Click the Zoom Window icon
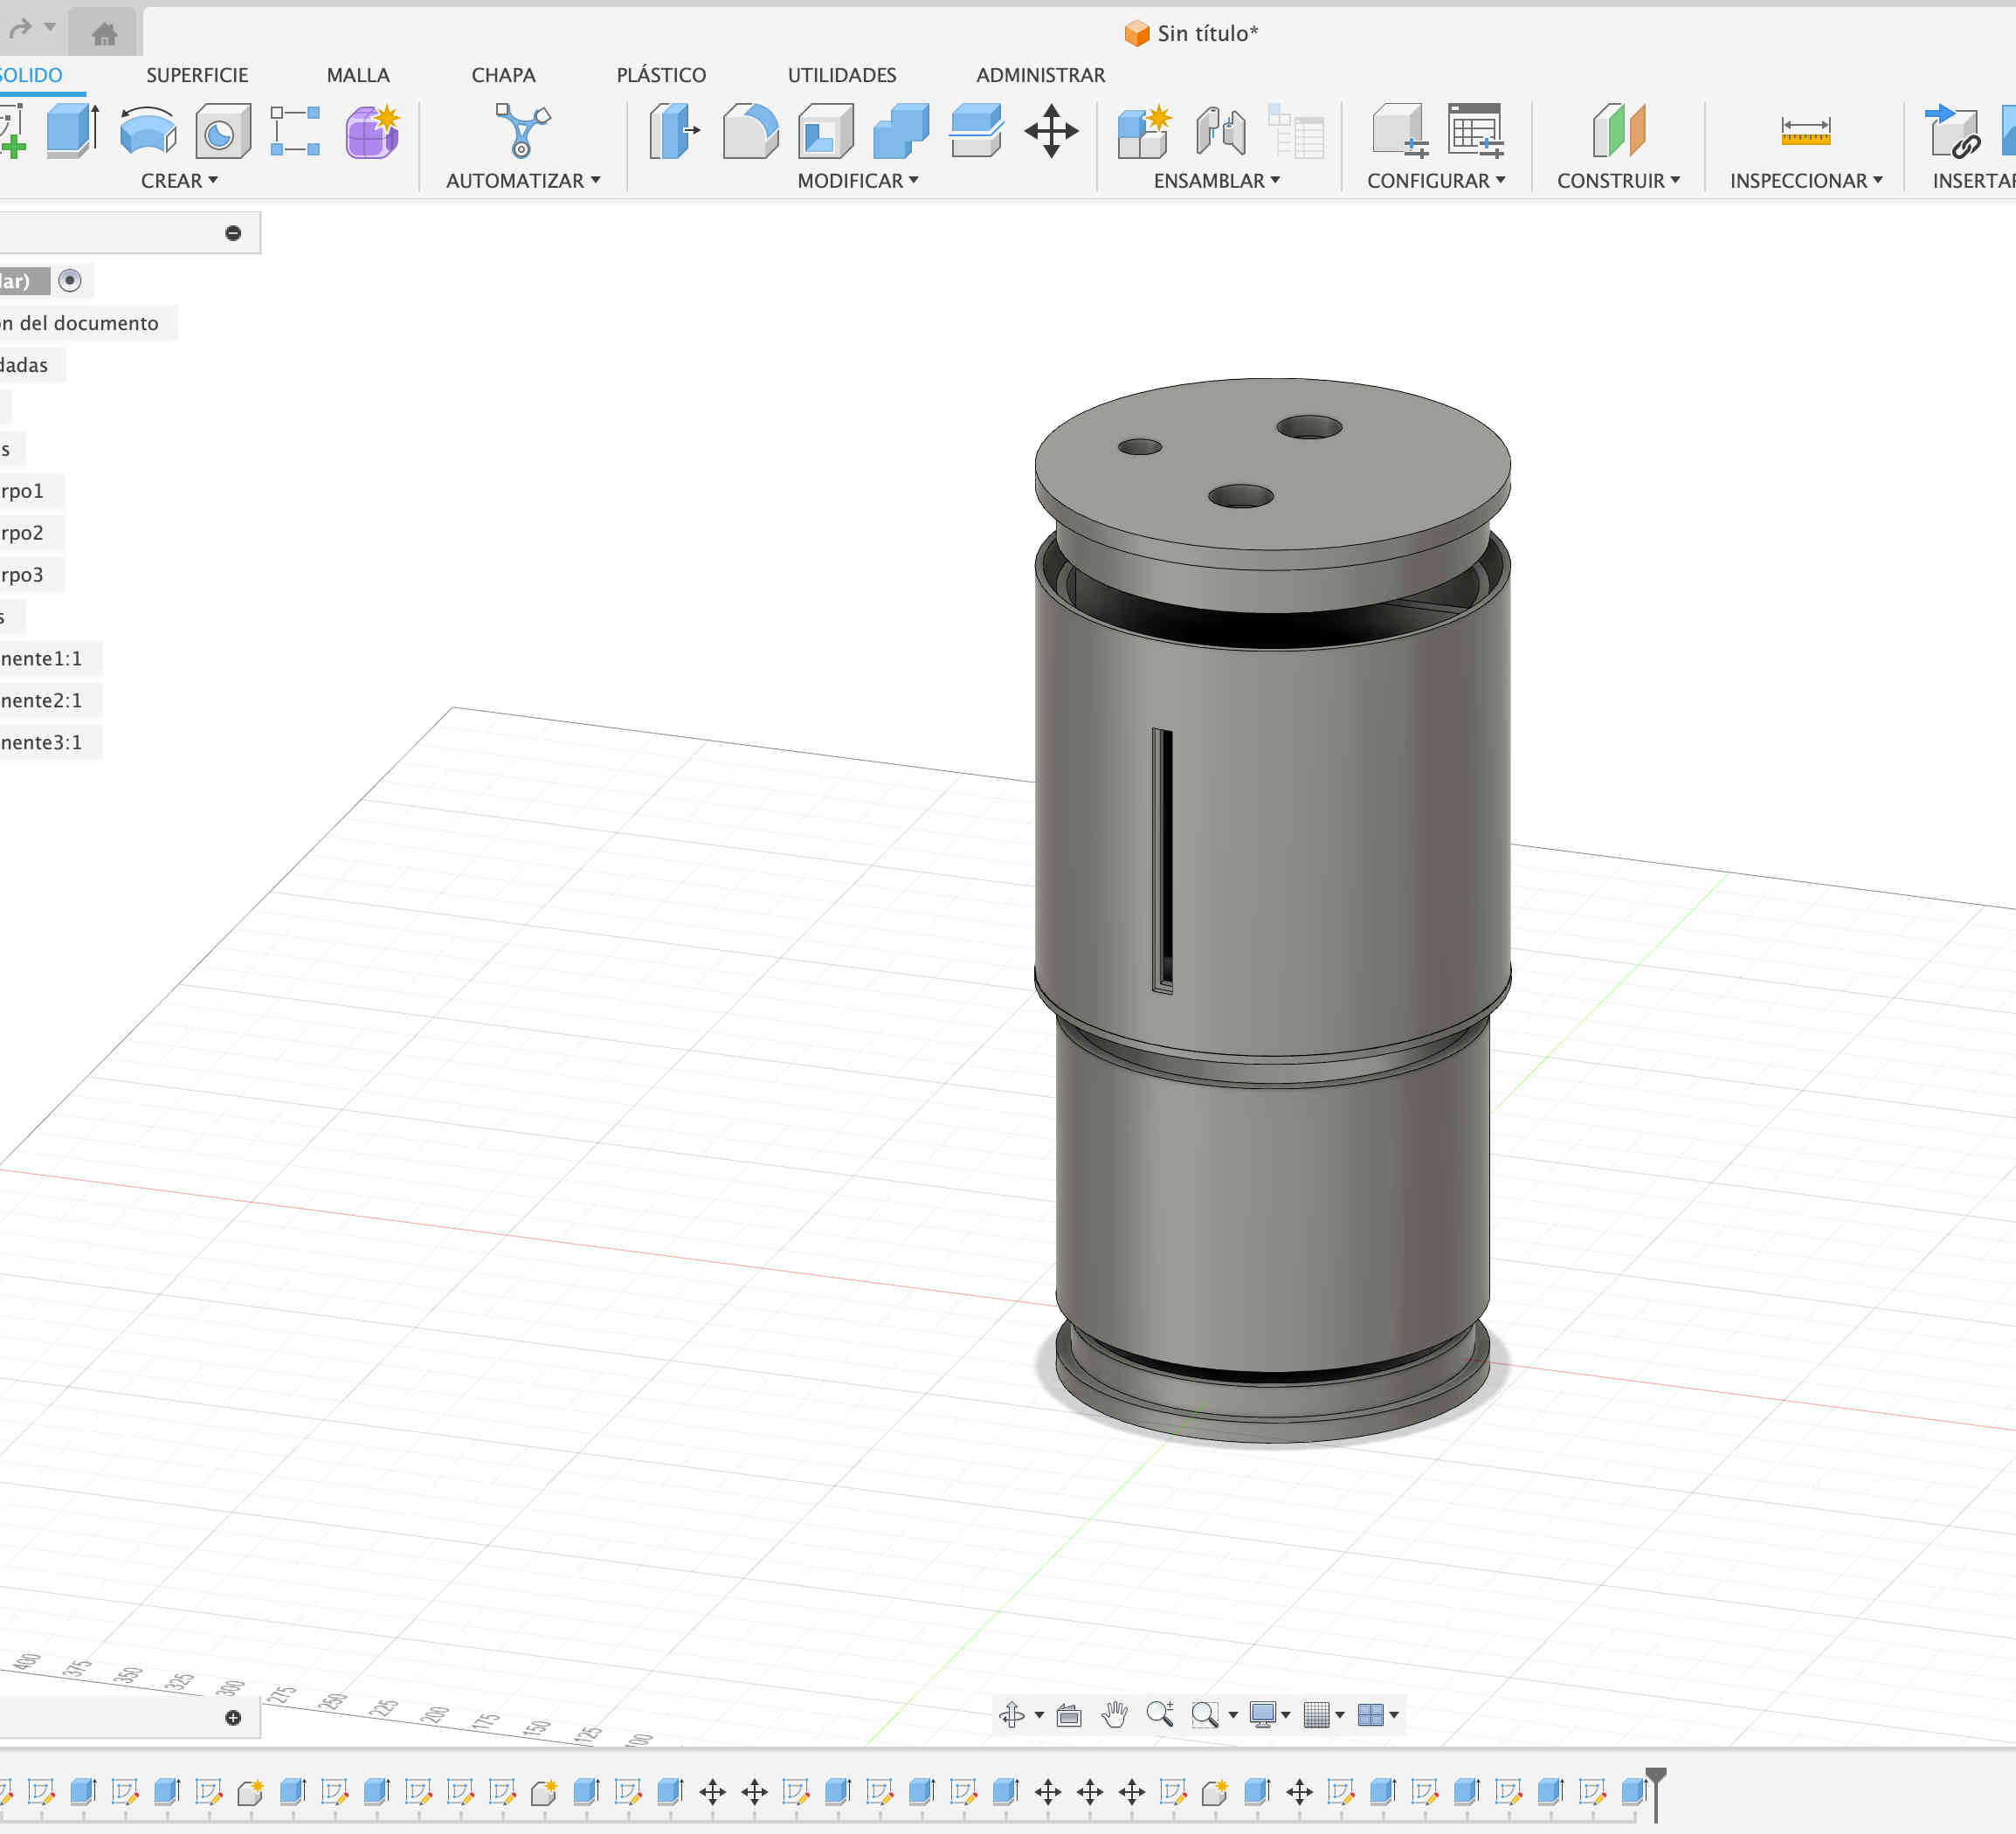Viewport: 2016px width, 1834px height. [x=1205, y=1715]
